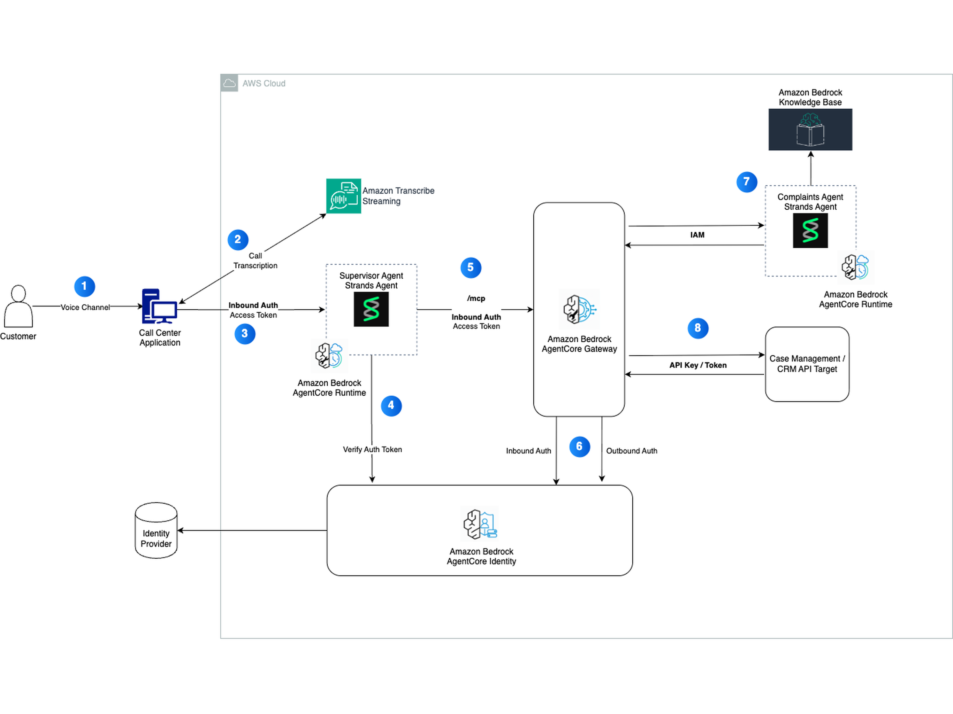The width and height of the screenshot is (953, 714).
Task: Click the Identity Provider cylinder
Action: [156, 530]
